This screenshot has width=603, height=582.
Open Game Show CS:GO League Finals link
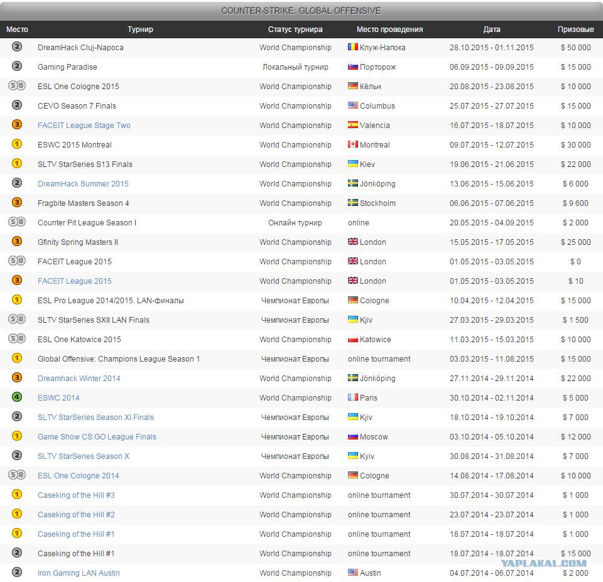point(97,437)
